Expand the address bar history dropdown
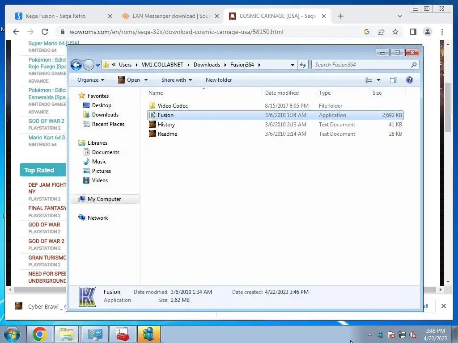The width and height of the screenshot is (458, 343). coord(293,65)
